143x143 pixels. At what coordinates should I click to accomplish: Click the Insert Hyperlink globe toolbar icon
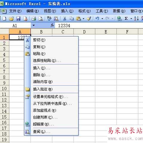119,19
